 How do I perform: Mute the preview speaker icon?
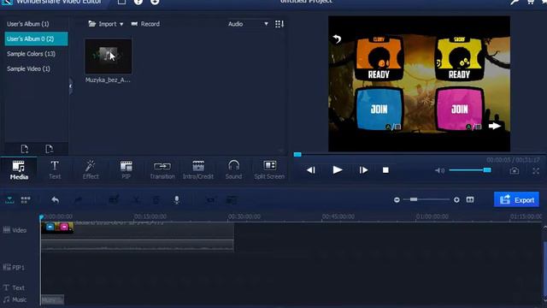[439, 170]
